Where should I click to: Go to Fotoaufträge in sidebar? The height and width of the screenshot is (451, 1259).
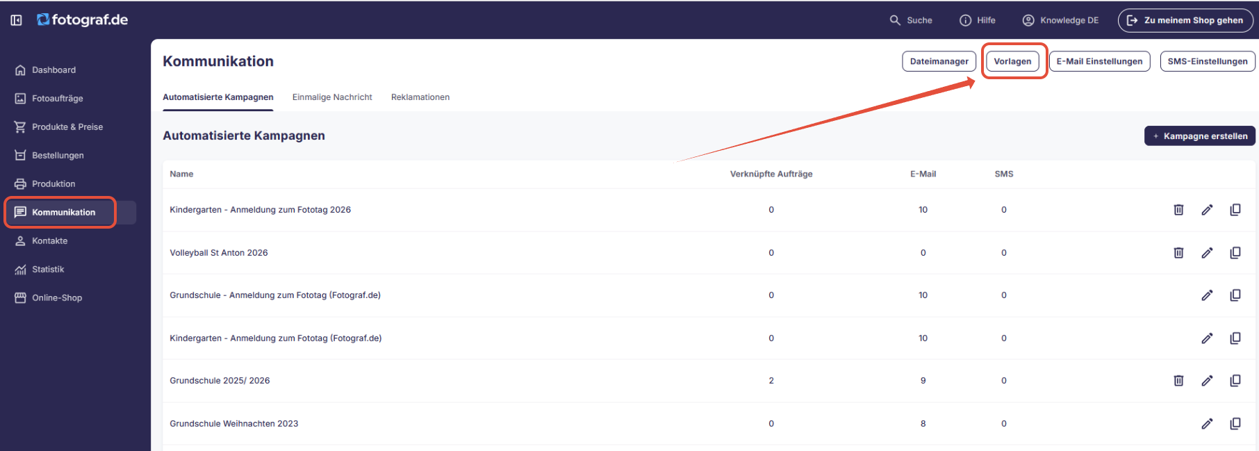click(x=57, y=99)
